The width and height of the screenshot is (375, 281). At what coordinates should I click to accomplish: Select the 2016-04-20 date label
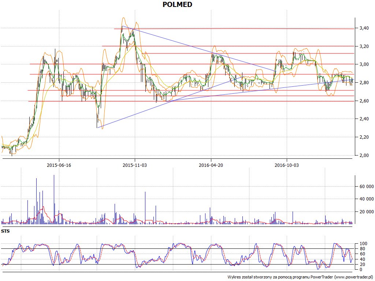click(x=211, y=165)
